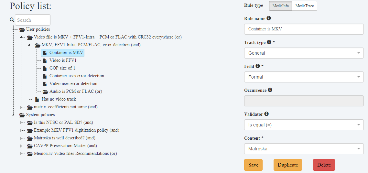
Task: Click the Track type info icon
Action: tap(269, 42)
